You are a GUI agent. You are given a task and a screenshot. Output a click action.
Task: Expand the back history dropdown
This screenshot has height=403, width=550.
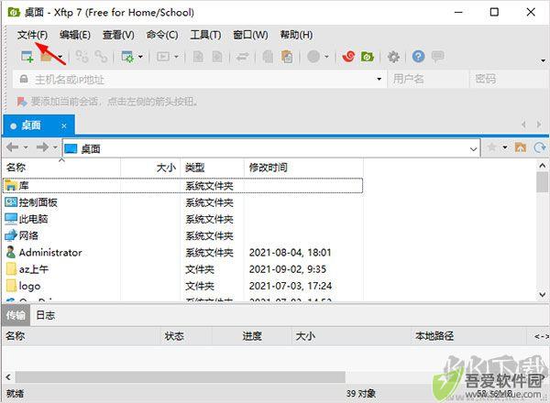pyautogui.click(x=26, y=147)
